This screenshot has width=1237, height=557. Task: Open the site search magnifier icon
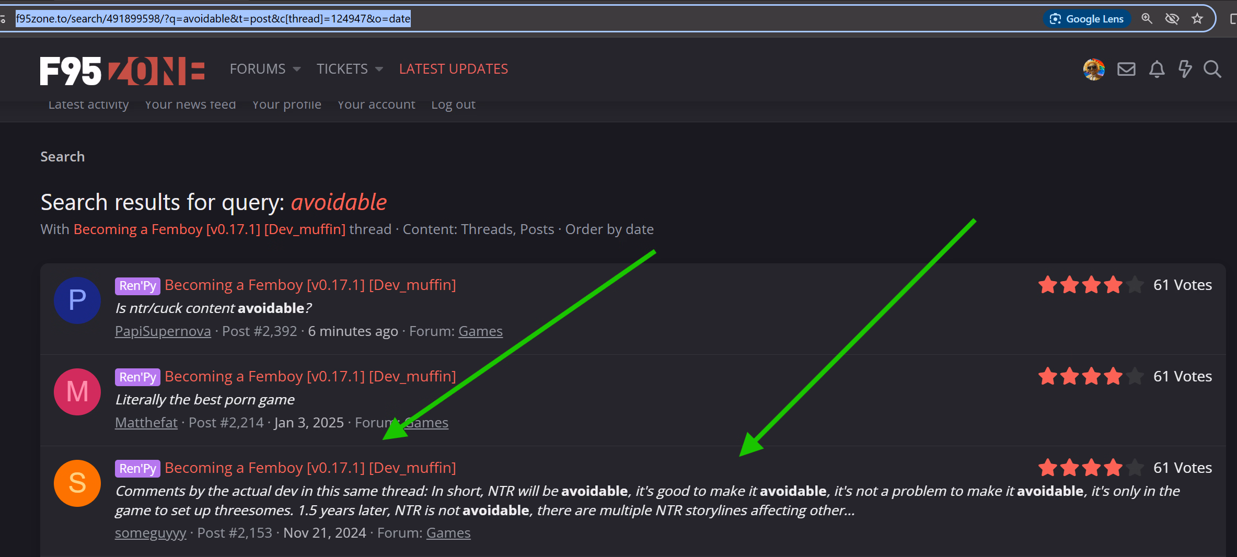(1212, 69)
